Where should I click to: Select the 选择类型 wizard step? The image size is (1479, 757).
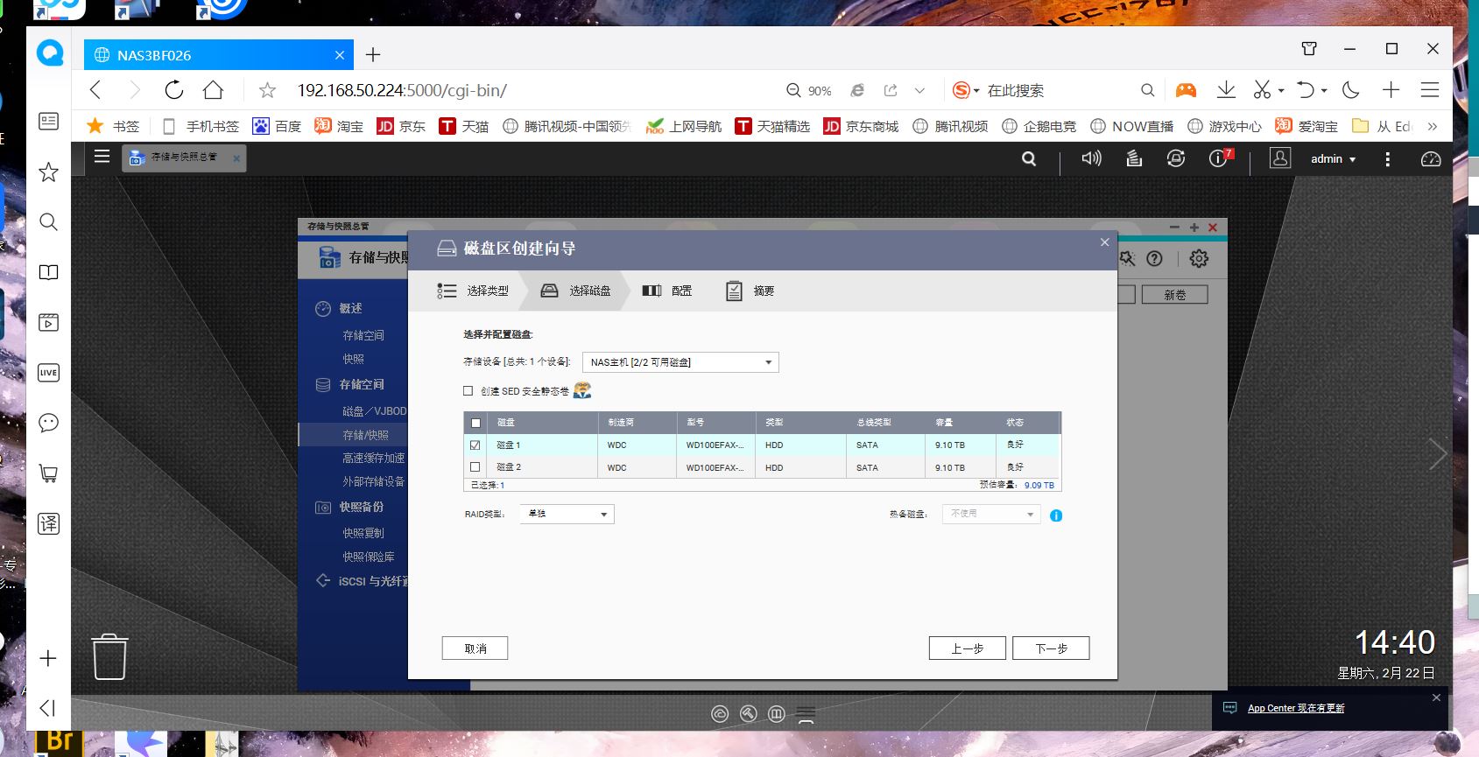pyautogui.click(x=473, y=291)
